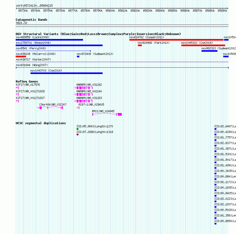Image resolution: width=236 pixels, height=234 pixels.
Task: Select the nsv436717 (Korbel2007) inversion line
Action: pos(122,62)
